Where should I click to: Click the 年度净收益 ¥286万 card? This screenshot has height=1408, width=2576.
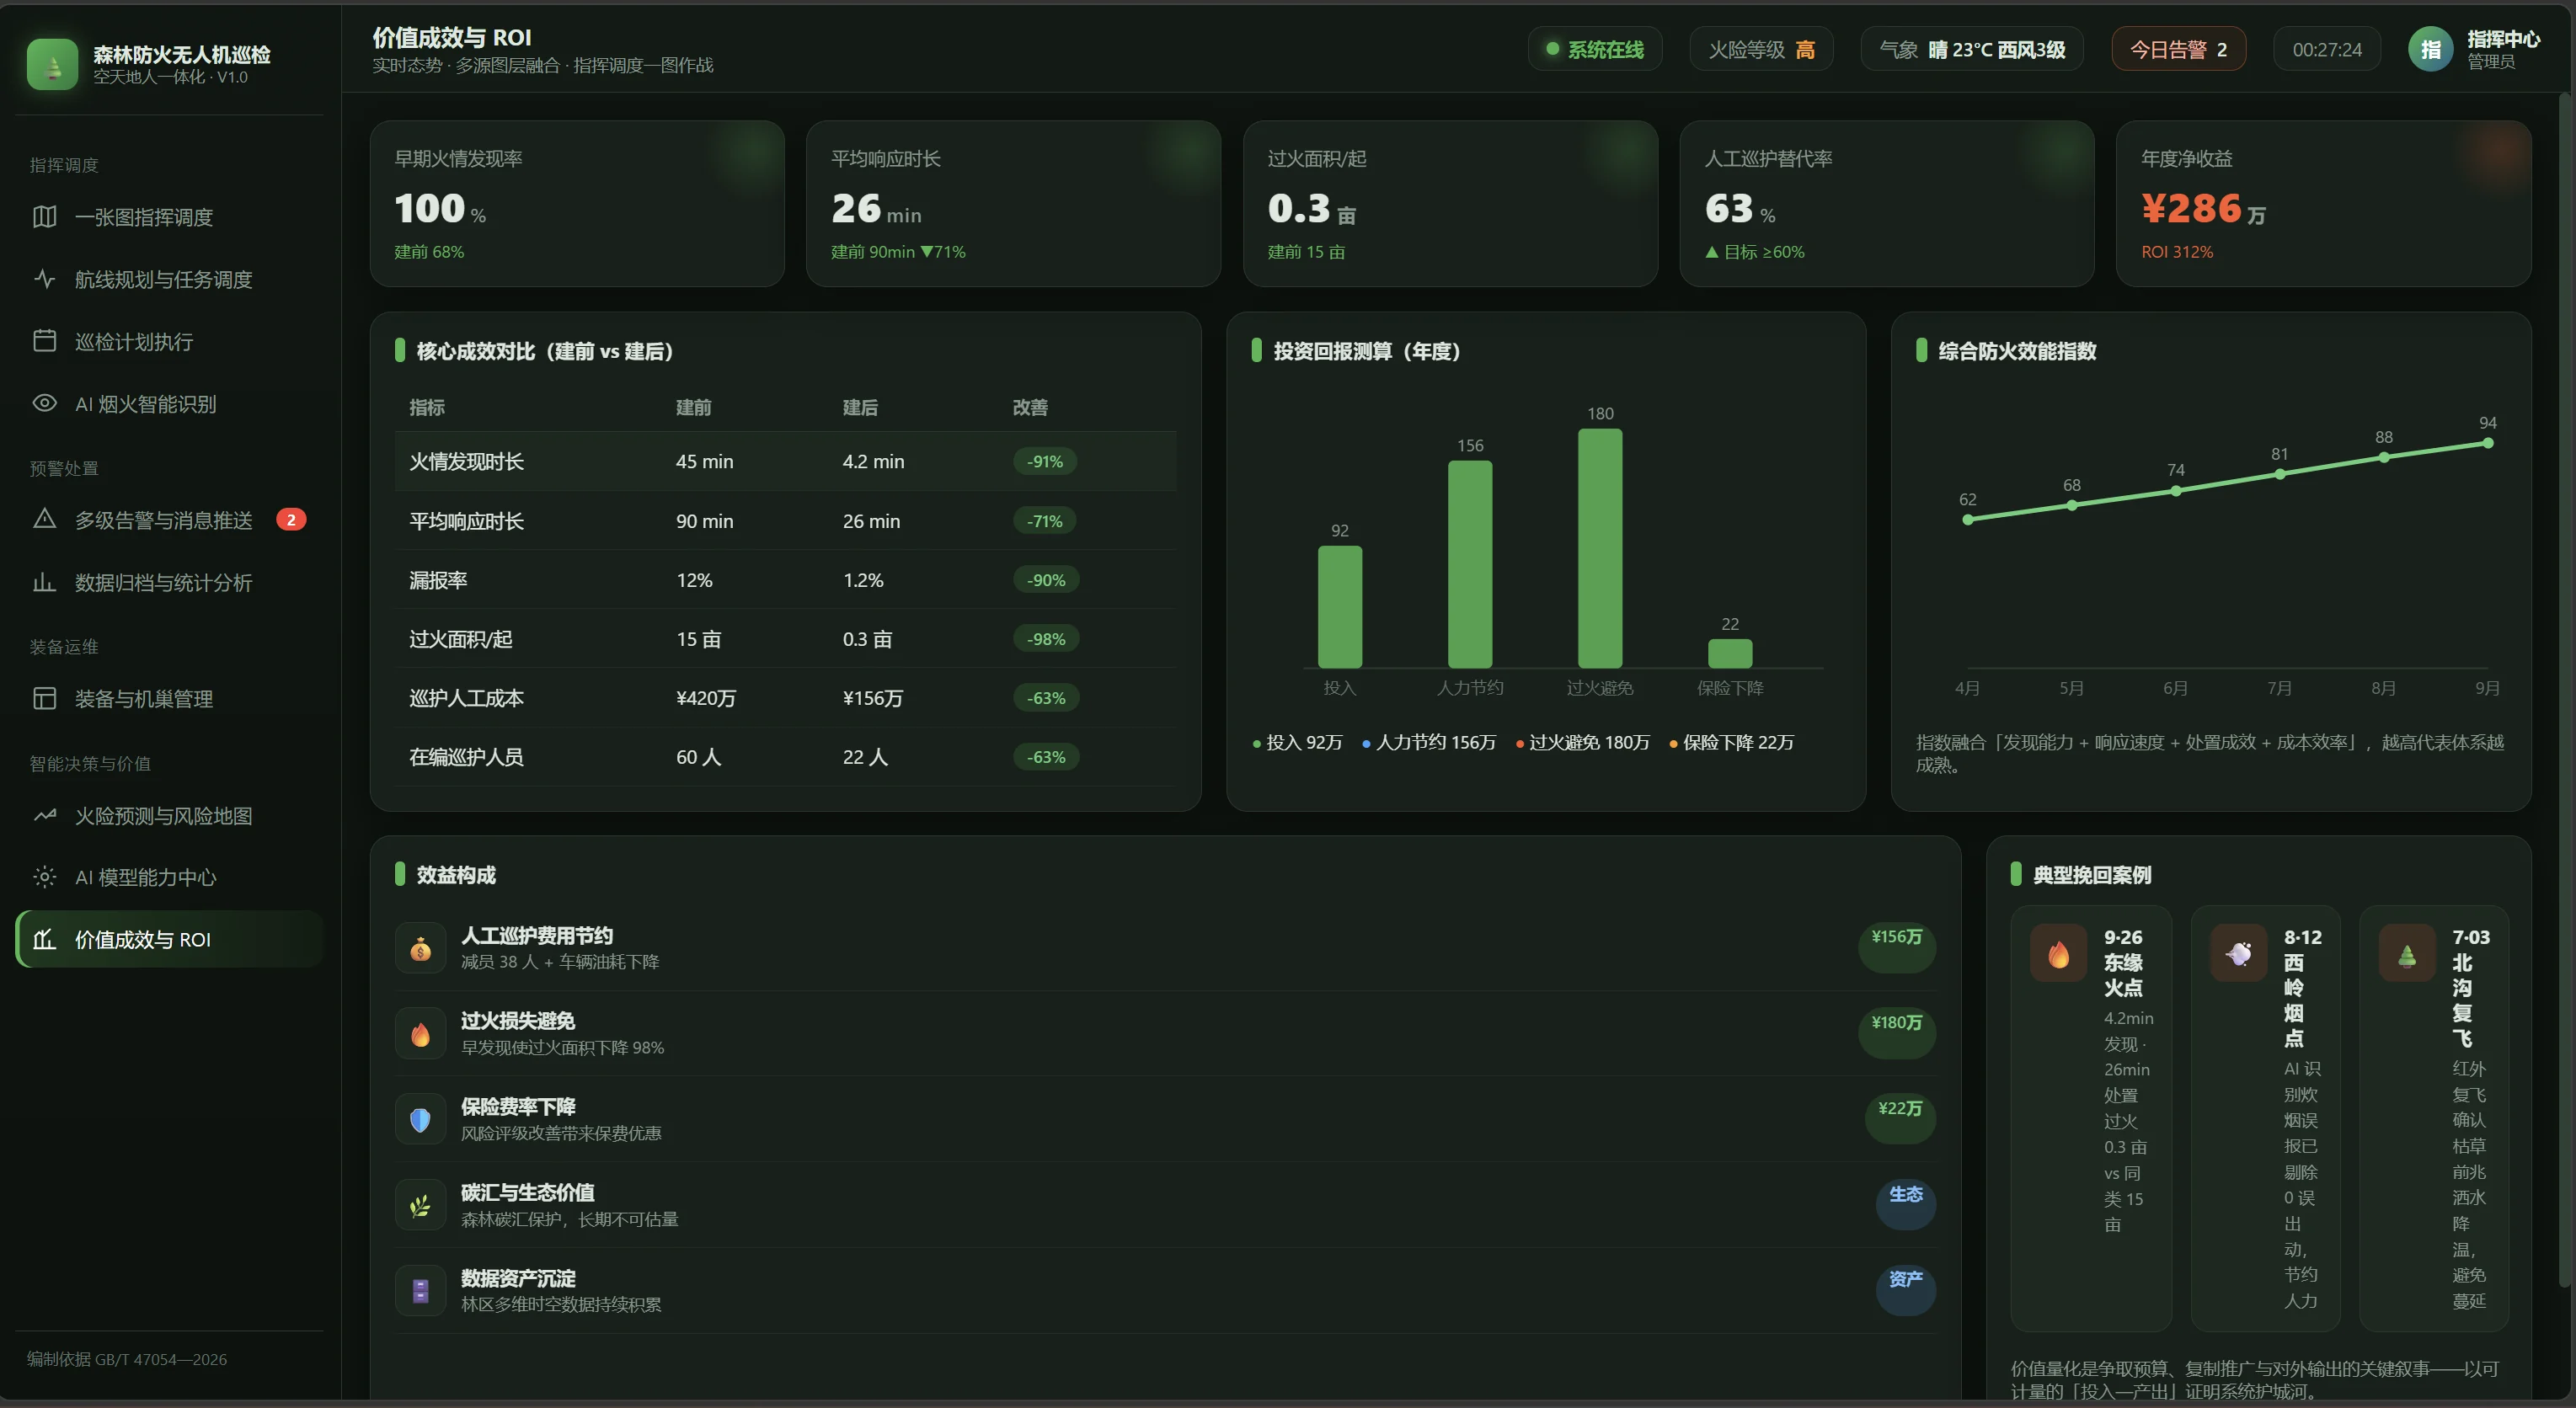tap(2323, 204)
